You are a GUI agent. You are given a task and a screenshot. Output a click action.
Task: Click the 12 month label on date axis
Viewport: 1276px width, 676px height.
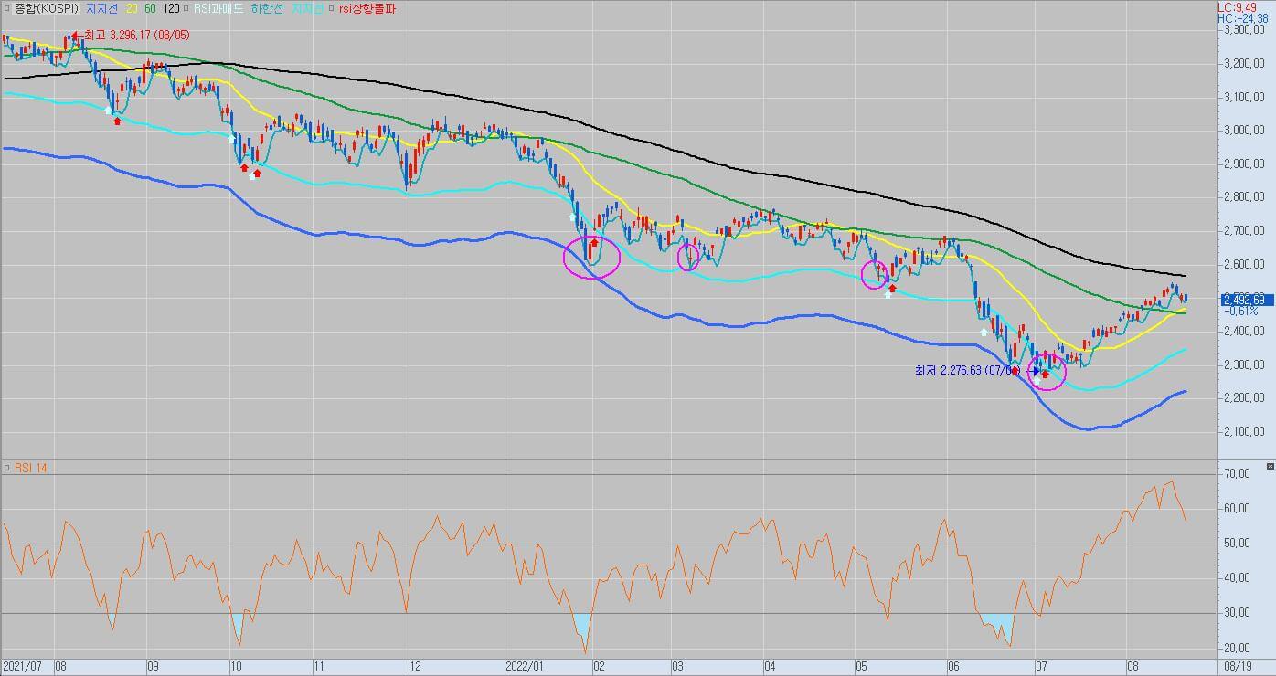pos(415,667)
